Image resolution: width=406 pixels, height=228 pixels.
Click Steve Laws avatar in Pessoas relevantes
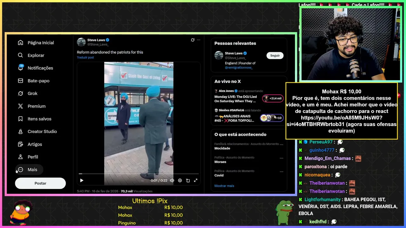tap(219, 55)
